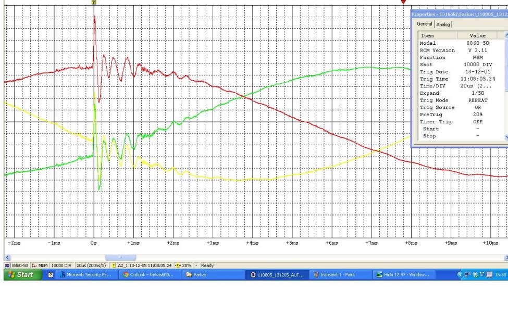Select the General tab in Properties

(425, 24)
